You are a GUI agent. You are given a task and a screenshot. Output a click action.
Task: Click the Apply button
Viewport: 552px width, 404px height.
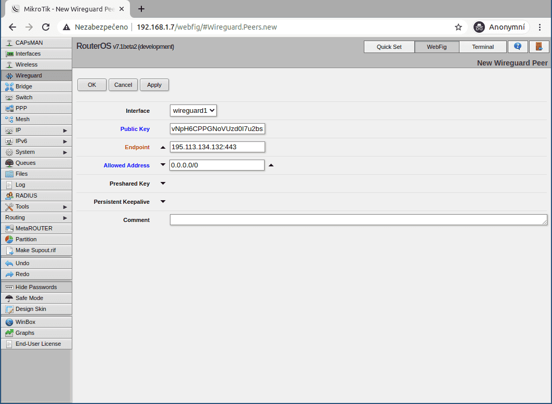(154, 85)
